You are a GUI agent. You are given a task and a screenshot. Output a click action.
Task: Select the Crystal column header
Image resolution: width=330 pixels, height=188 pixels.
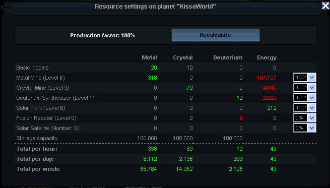(x=183, y=57)
